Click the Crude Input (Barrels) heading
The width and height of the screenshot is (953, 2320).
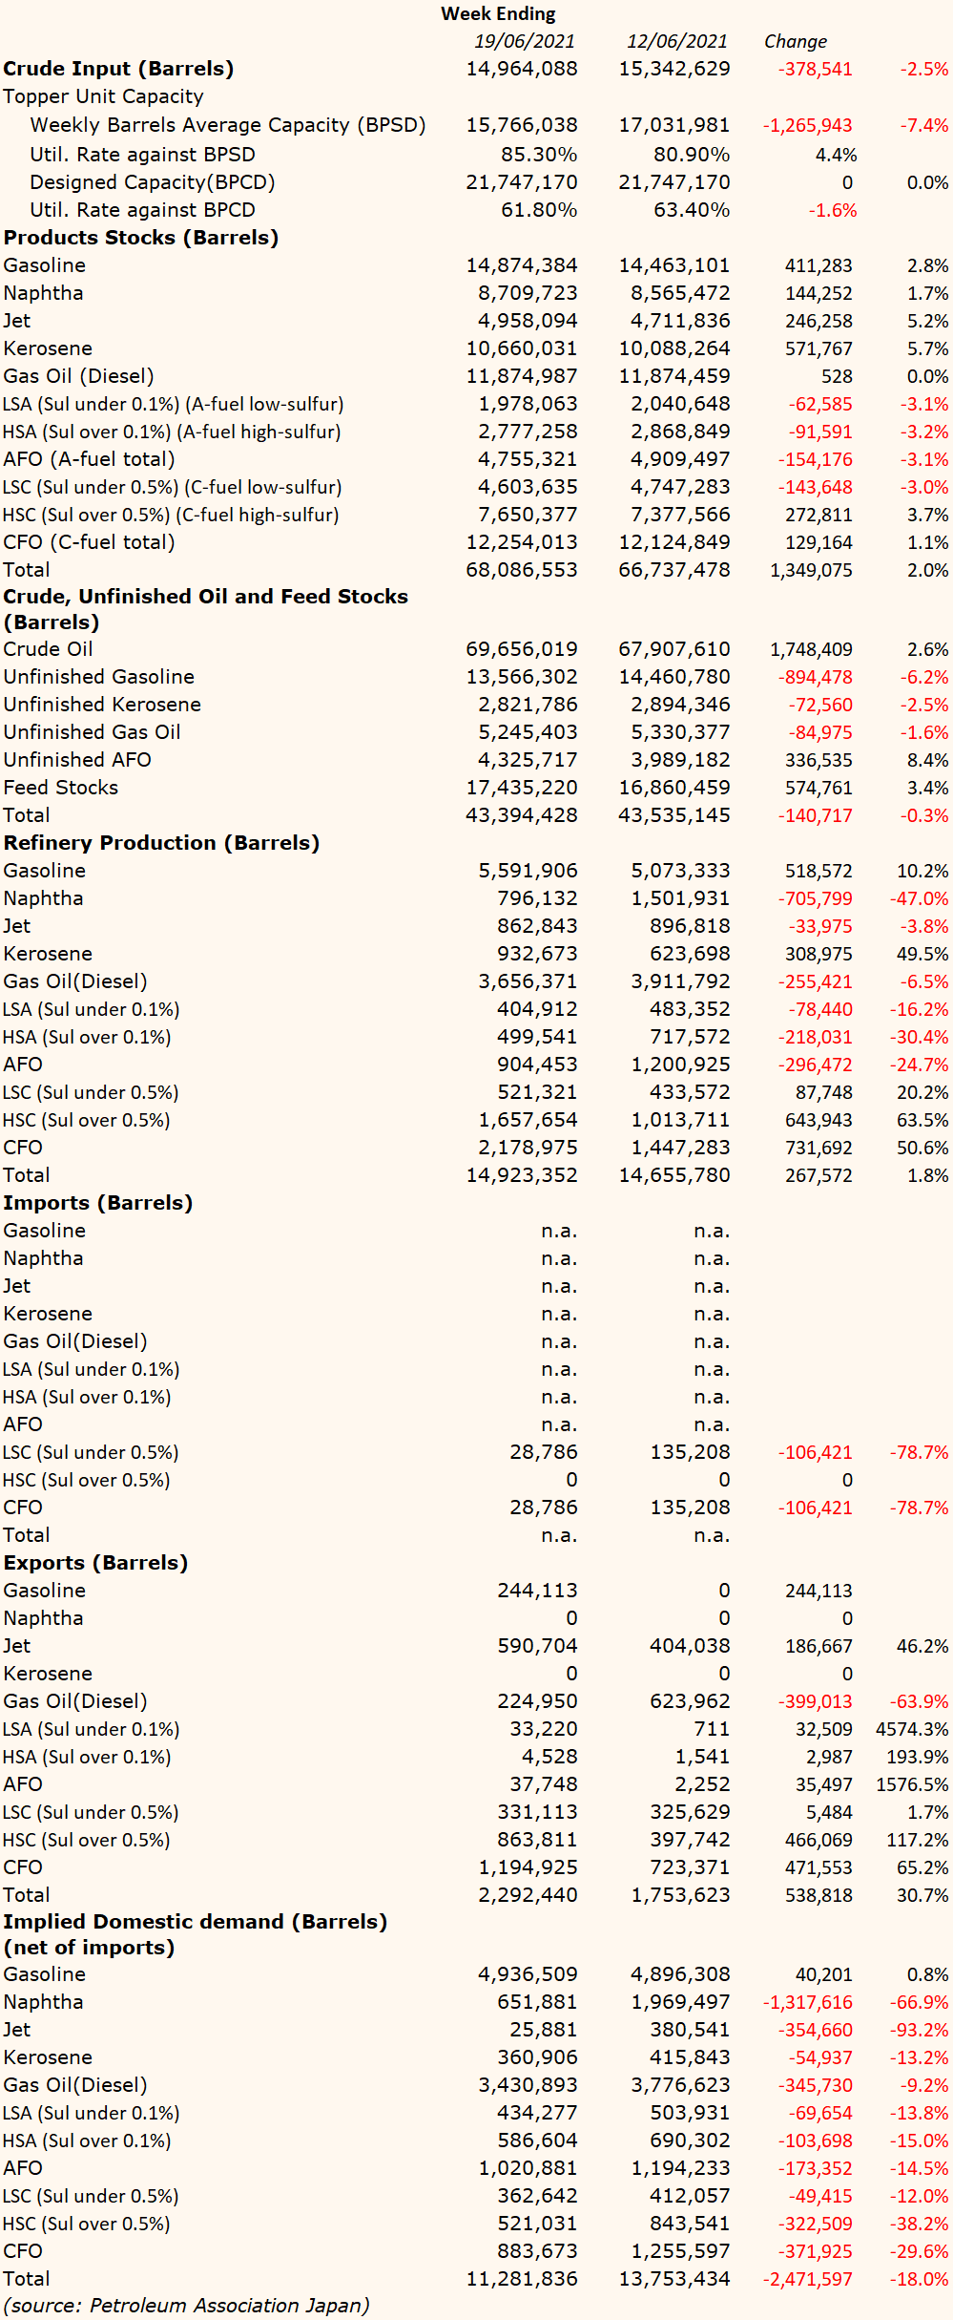coord(118,69)
